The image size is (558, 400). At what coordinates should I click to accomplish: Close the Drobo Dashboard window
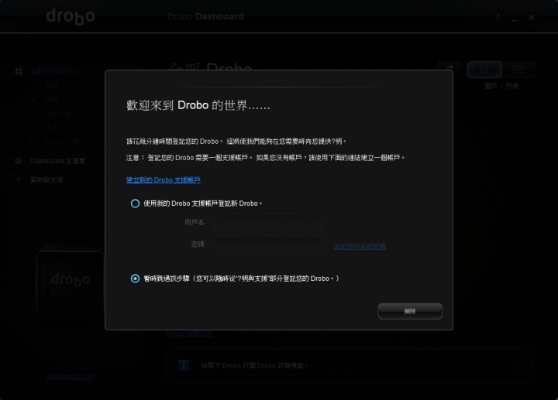tap(532, 17)
